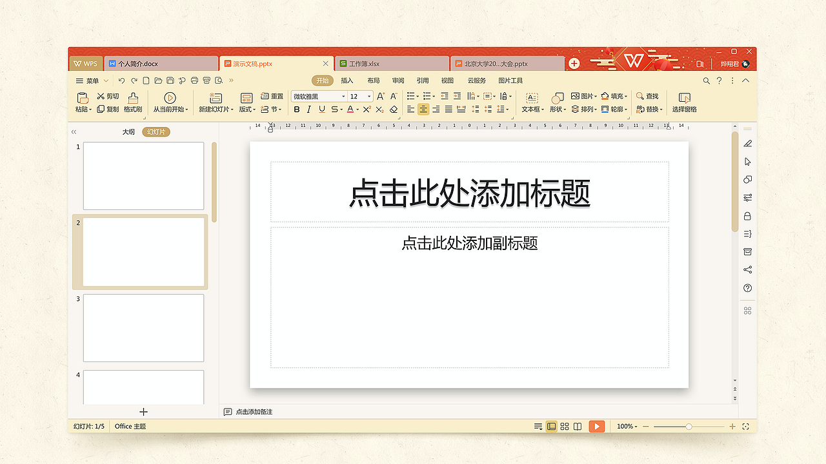Click the Decrease font size icon
Viewport: 826px width, 464px height.
pos(394,96)
